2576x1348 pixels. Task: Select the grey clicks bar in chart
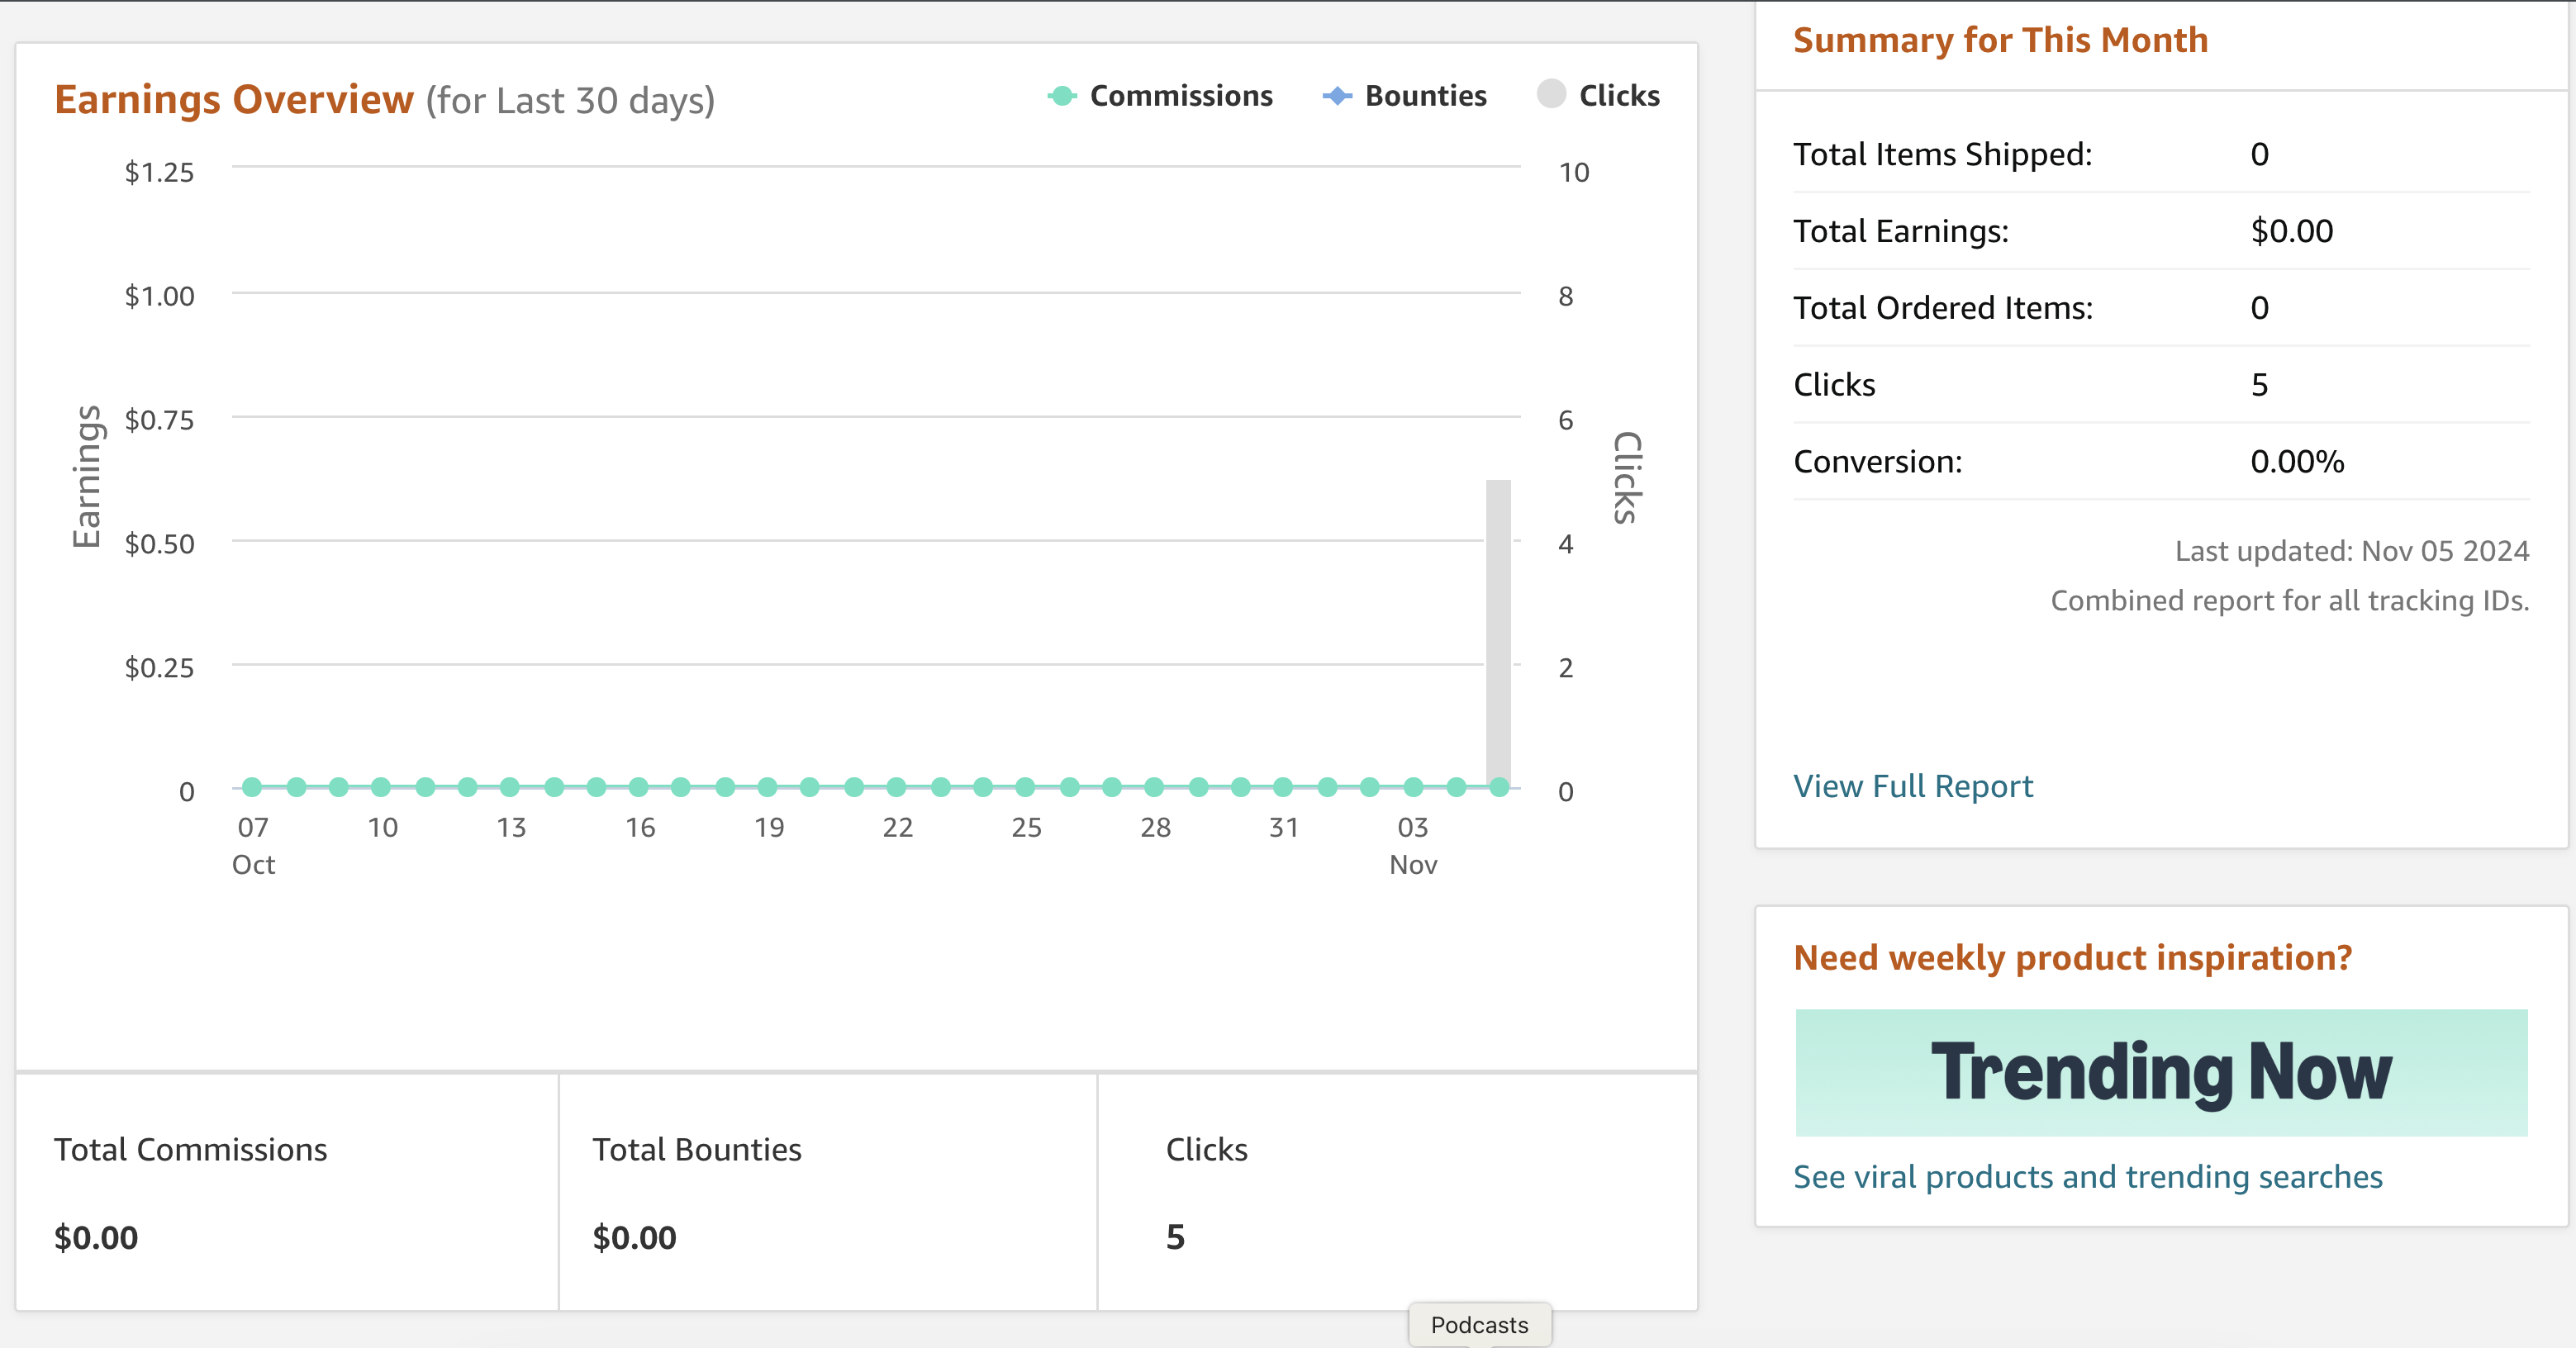1498,633
